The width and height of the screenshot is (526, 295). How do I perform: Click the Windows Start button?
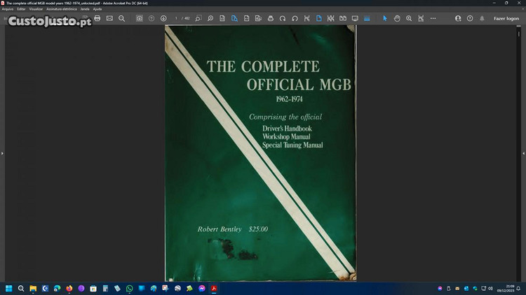pyautogui.click(x=9, y=288)
